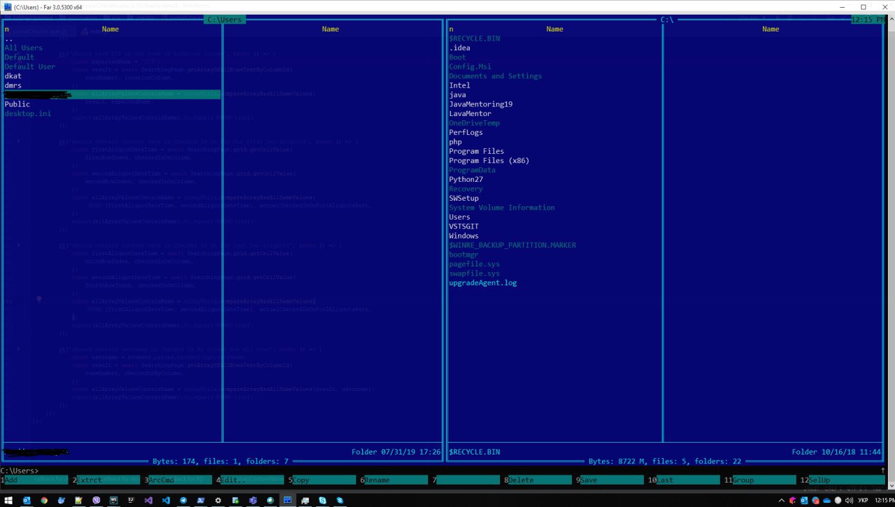Select 'Default User' in left panel
The width and height of the screenshot is (895, 507).
(x=30, y=66)
